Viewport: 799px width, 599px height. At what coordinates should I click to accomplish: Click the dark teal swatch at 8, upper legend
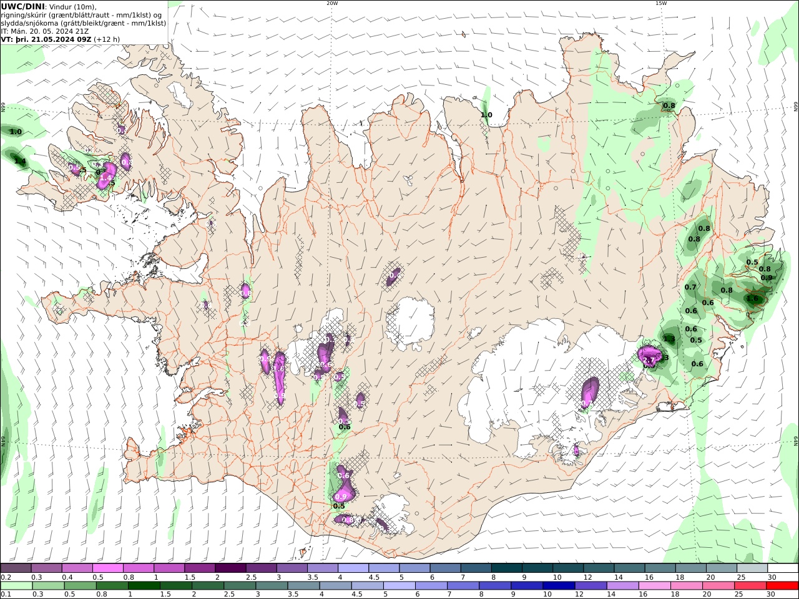pos(506,568)
